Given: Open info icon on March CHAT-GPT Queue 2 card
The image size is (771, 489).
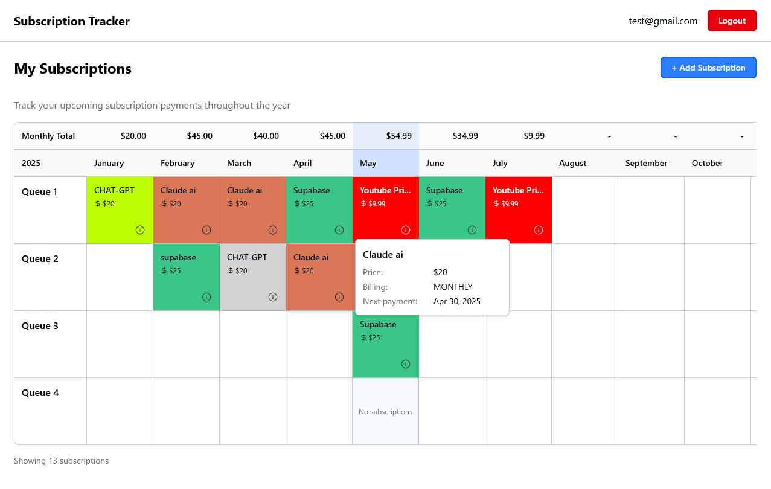Looking at the screenshot, I should [x=273, y=297].
